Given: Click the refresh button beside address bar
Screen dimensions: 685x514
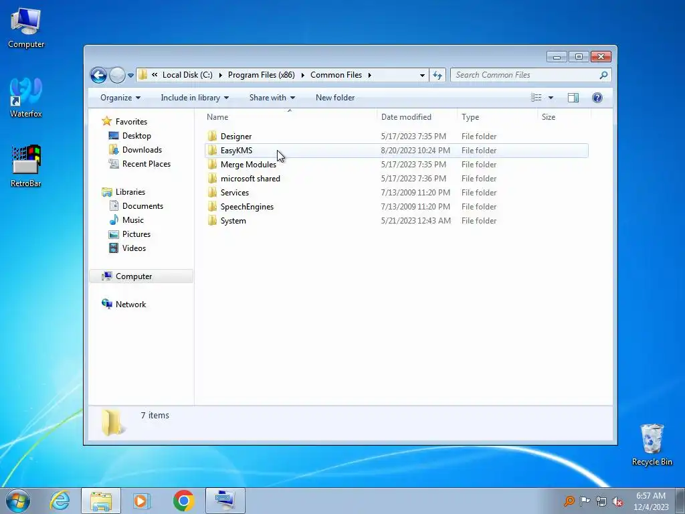Looking at the screenshot, I should tap(437, 75).
